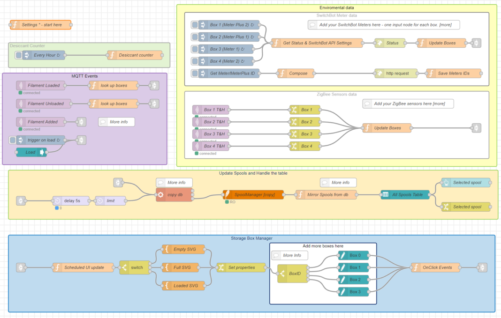This screenshot has width=501, height=318.
Task: Click the function icon on Settings start here node
Action: pos(15,25)
